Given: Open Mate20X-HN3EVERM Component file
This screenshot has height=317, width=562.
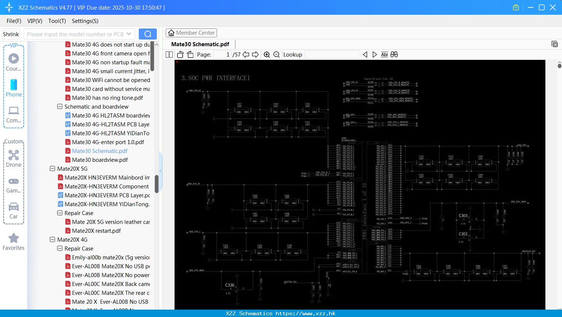Looking at the screenshot, I should pyautogui.click(x=103, y=186).
